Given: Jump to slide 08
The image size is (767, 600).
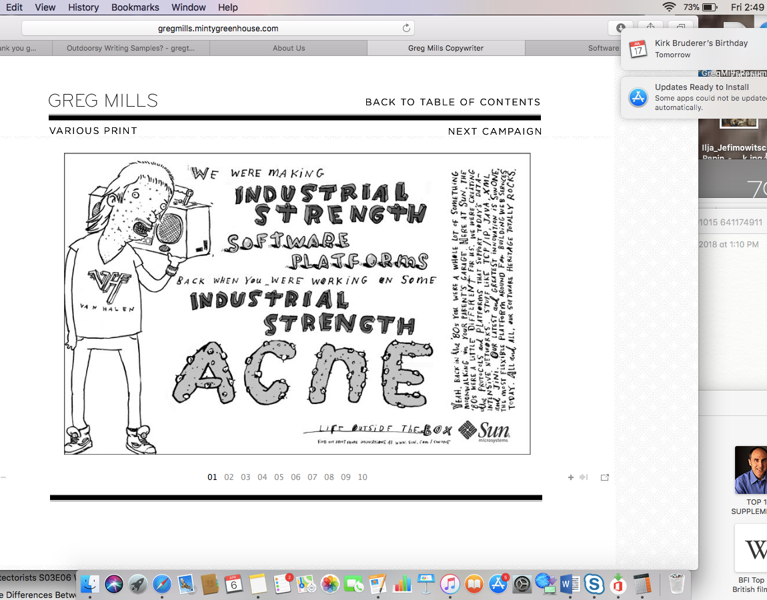Looking at the screenshot, I should tap(329, 477).
